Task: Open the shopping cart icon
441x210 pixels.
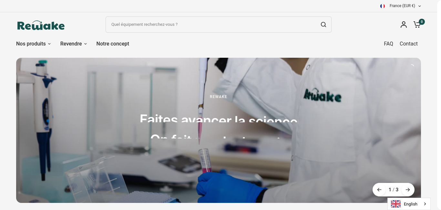Action: (417, 25)
